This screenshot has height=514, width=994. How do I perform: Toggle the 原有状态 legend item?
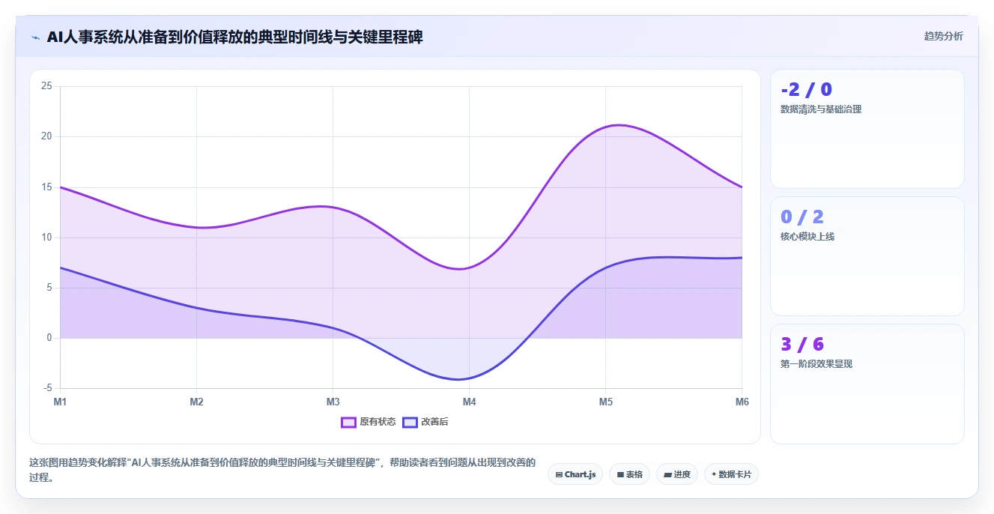point(369,422)
